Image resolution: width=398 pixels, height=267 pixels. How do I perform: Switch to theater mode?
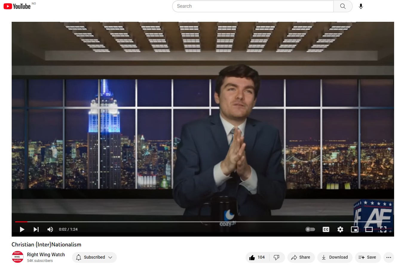369,229
